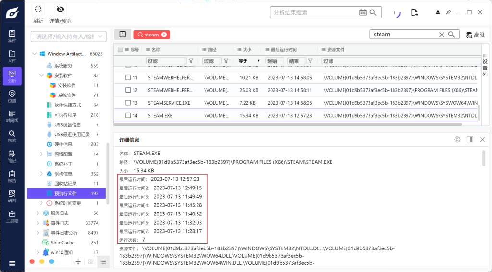The width and height of the screenshot is (492, 272).
Task: Remove the steam filter tag
Action: [x=164, y=35]
